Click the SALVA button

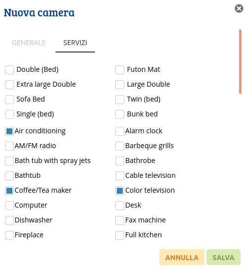[x=223, y=257]
